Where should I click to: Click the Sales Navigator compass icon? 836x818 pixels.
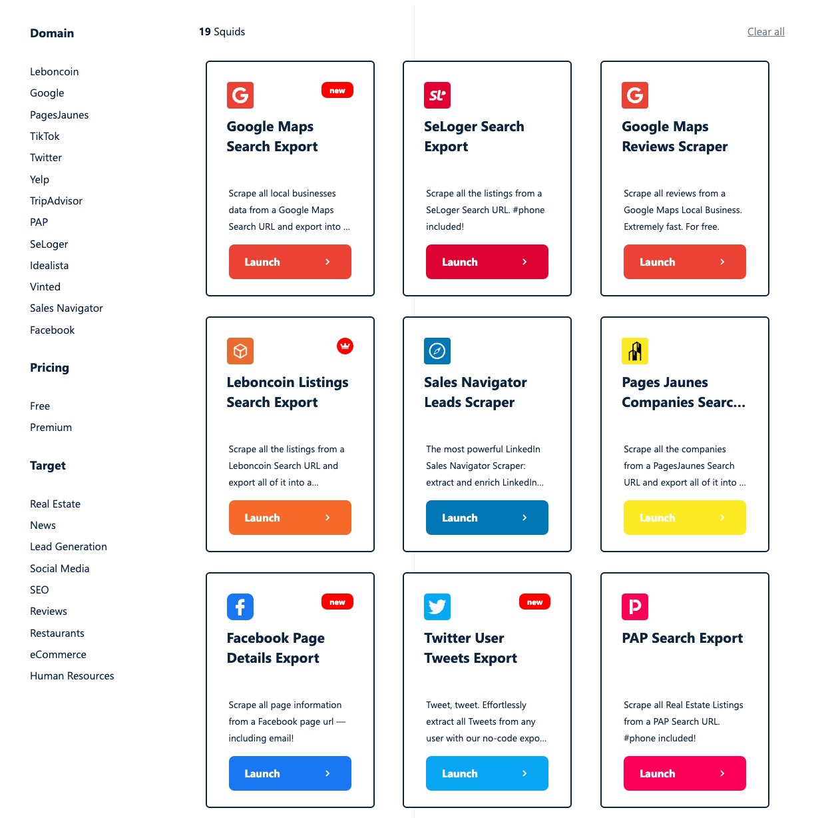point(437,351)
